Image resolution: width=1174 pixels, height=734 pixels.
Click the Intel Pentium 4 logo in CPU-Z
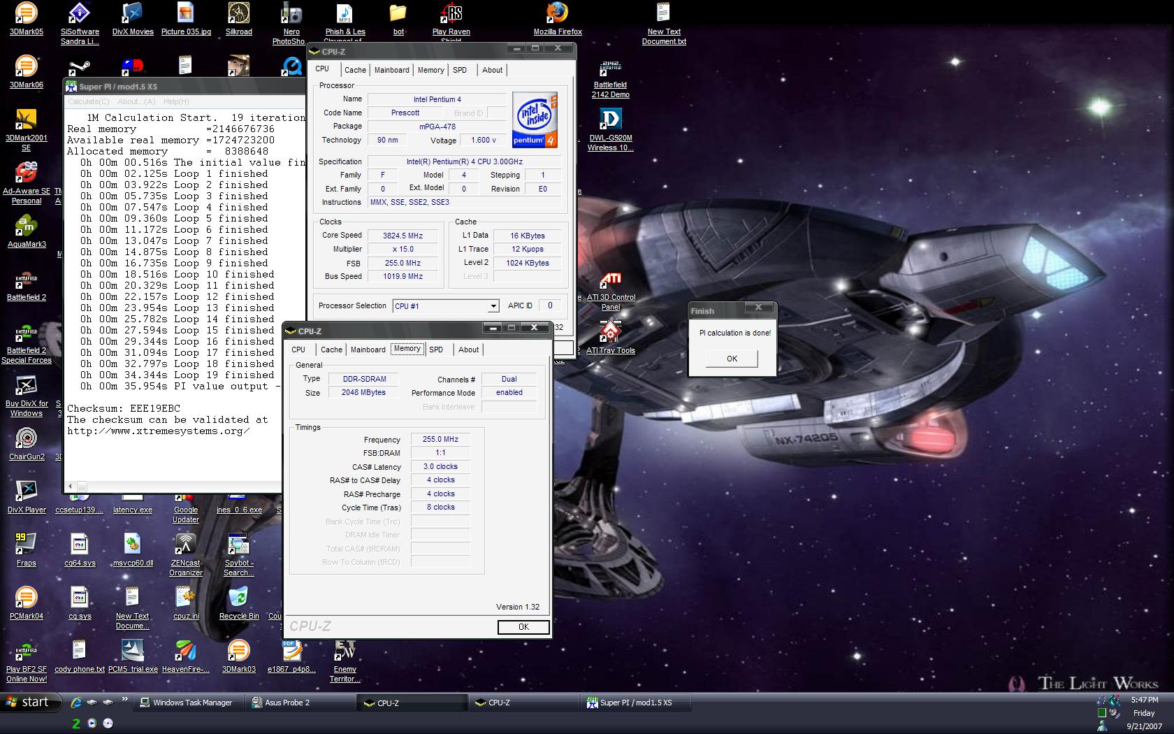(x=535, y=119)
